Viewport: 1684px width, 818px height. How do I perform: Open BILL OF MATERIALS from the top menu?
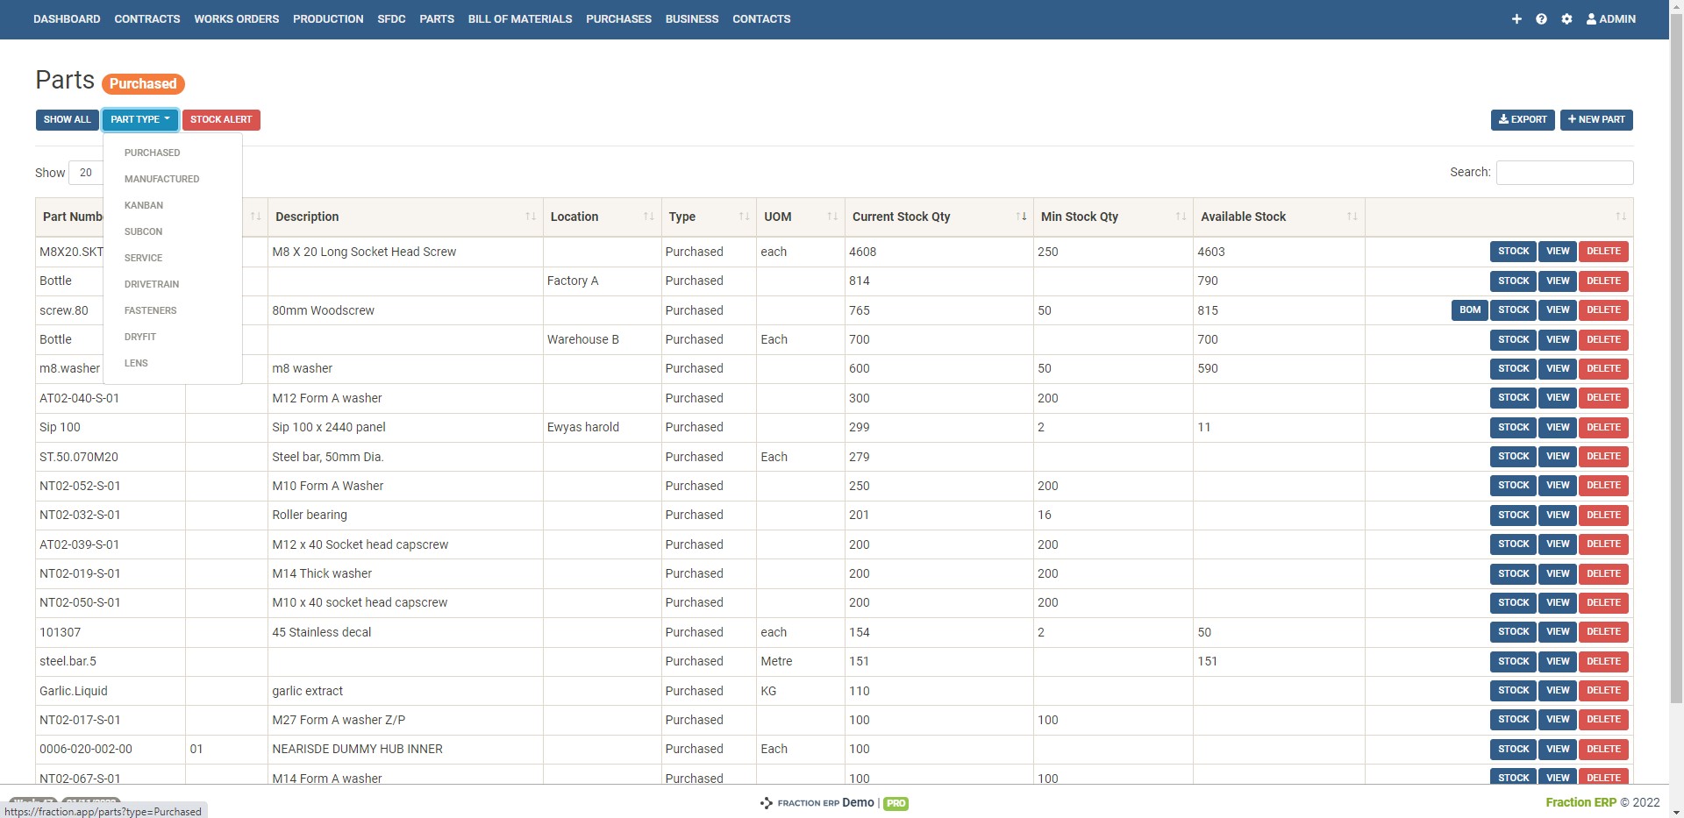[520, 18]
